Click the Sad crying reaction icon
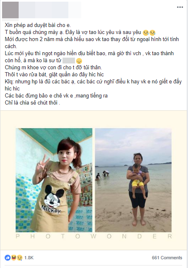This screenshot has height=268, width=188. (x=19, y=257)
